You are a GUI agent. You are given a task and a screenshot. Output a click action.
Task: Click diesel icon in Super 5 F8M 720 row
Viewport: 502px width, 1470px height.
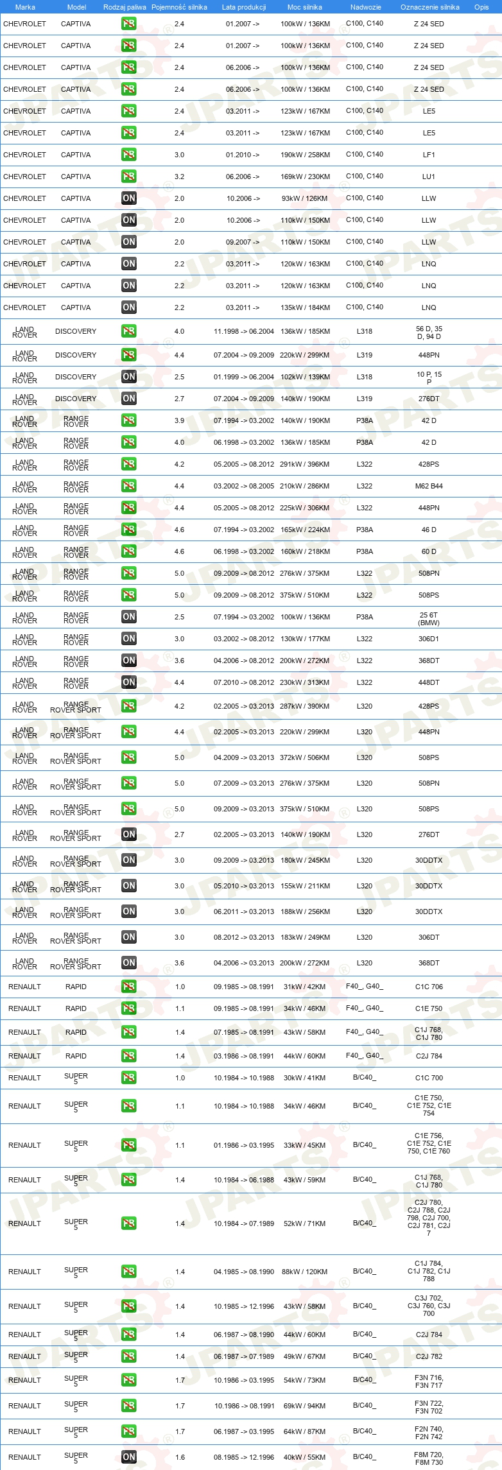(128, 1457)
